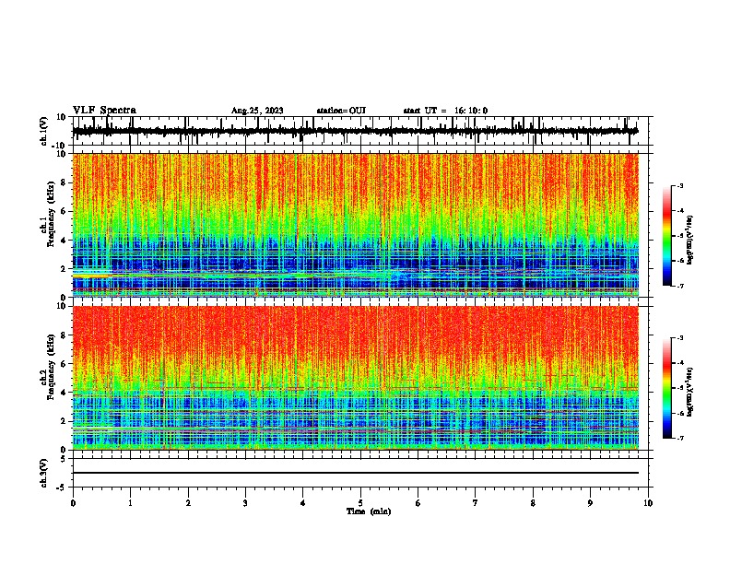Click the "8" kHz tick of ch.1 spectrogram

(x=64, y=182)
